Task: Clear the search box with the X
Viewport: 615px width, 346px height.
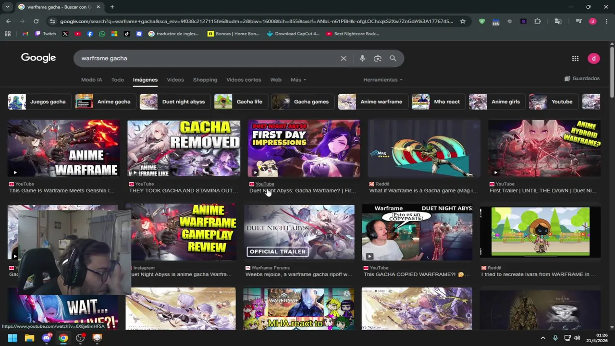Action: tap(344, 58)
